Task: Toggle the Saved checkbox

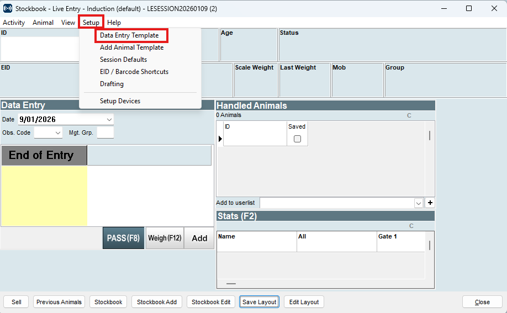Action: point(297,139)
